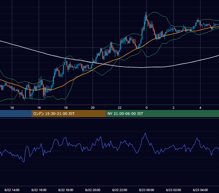Click the 8/22 18:00 time label

[66, 190]
